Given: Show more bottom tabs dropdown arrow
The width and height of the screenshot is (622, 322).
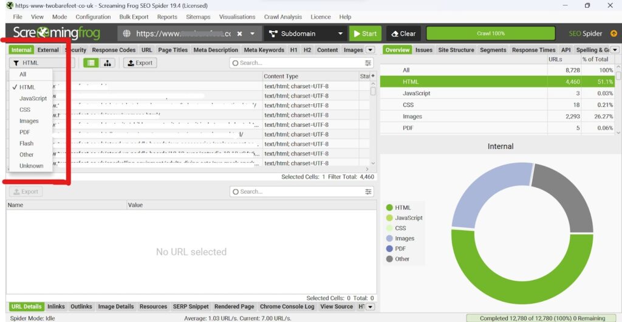Looking at the screenshot, I should 370,307.
